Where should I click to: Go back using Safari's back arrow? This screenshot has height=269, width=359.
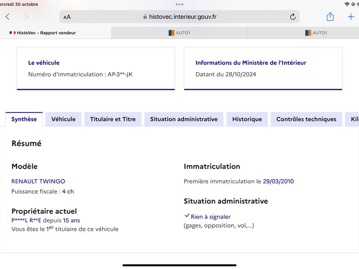pos(8,17)
